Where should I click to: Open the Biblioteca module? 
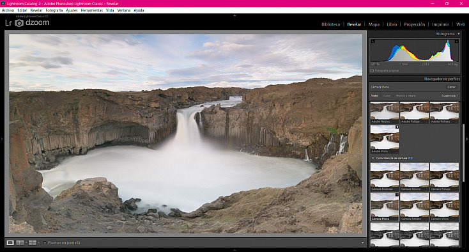pos(330,24)
